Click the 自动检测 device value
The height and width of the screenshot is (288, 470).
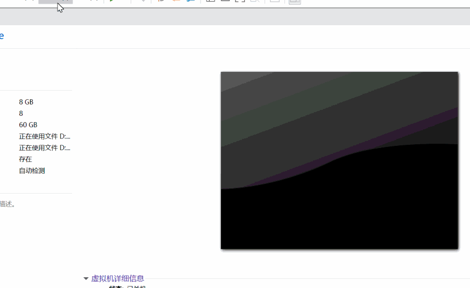coord(32,171)
